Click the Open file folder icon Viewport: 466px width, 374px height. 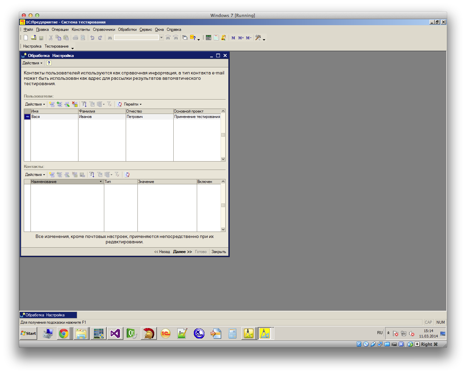(34, 38)
